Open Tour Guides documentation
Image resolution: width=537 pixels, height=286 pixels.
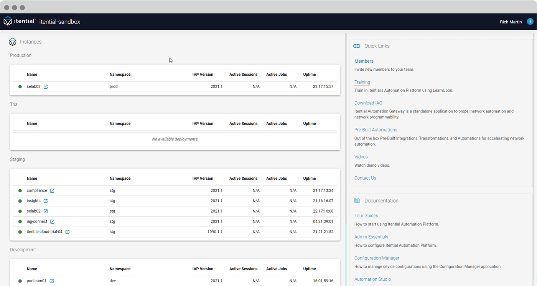point(366,216)
